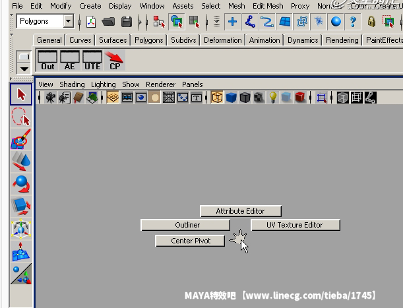Activate the Rotate tool
Viewport: 403px width, 308px height.
pyautogui.click(x=21, y=184)
